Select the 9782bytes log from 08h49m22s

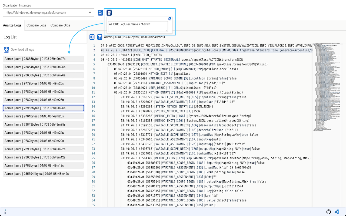click(44, 141)
